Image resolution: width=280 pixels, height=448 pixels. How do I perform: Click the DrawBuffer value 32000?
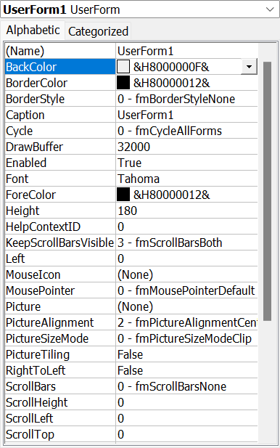186,147
